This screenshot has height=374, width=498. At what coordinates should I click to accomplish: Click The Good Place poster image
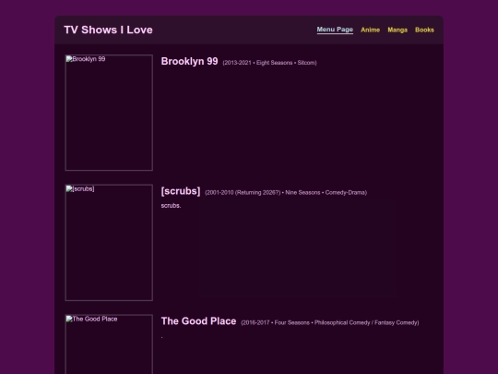tap(109, 344)
